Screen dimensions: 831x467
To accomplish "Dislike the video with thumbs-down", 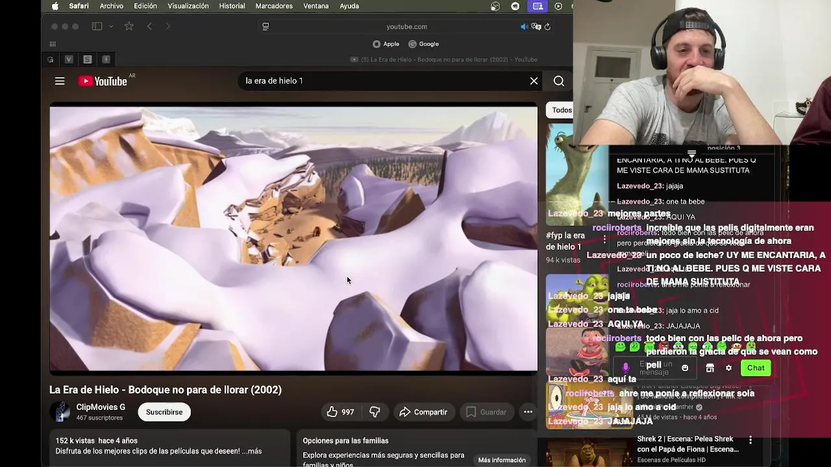I will coord(375,412).
